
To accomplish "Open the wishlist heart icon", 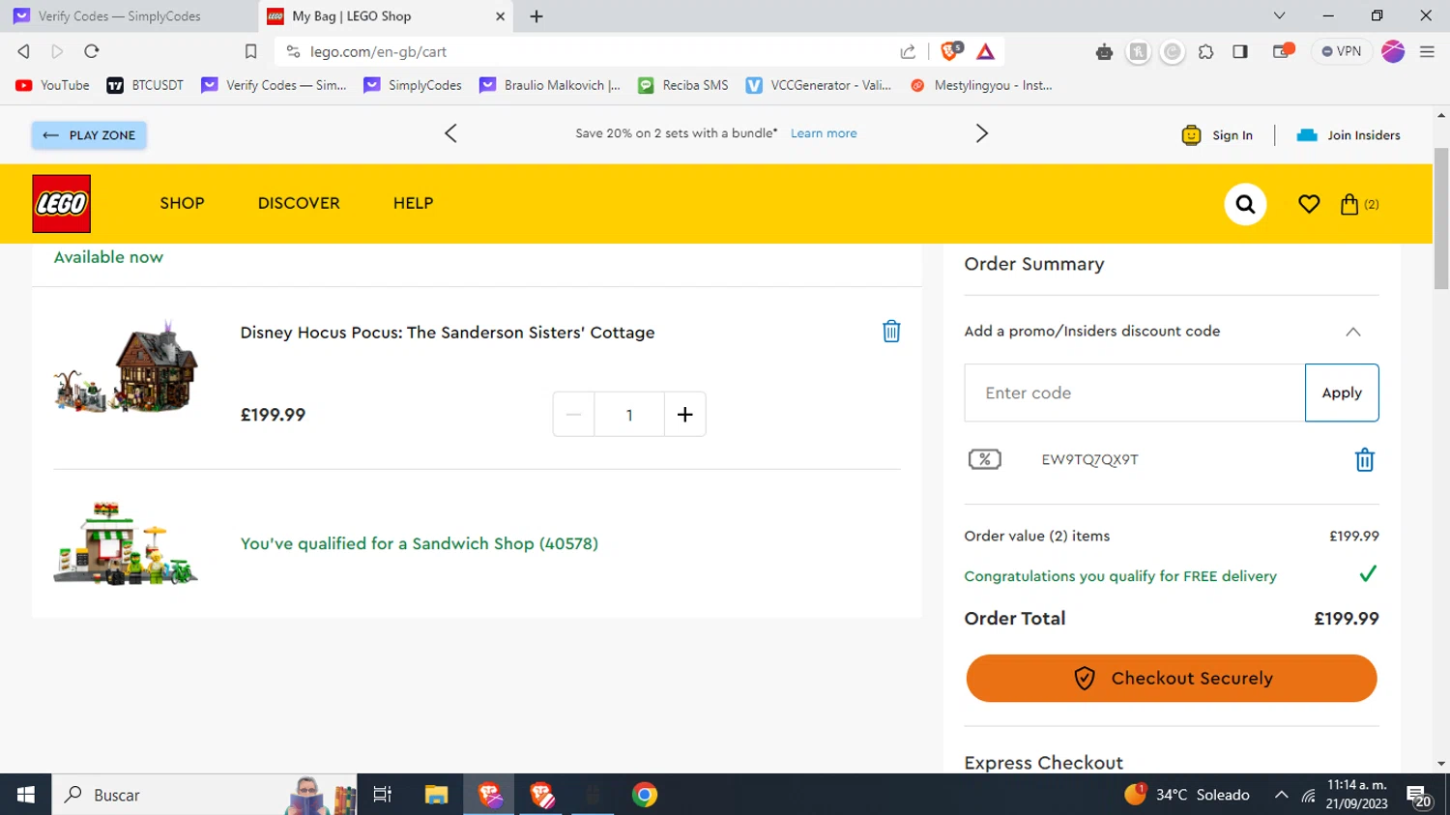I will [1309, 204].
